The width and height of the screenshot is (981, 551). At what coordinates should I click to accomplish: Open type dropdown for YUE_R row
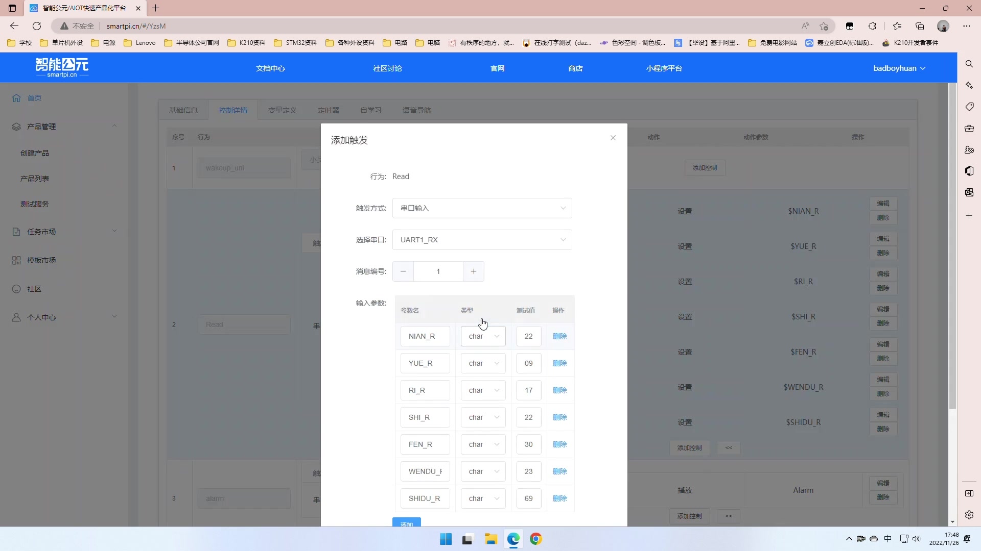483,363
